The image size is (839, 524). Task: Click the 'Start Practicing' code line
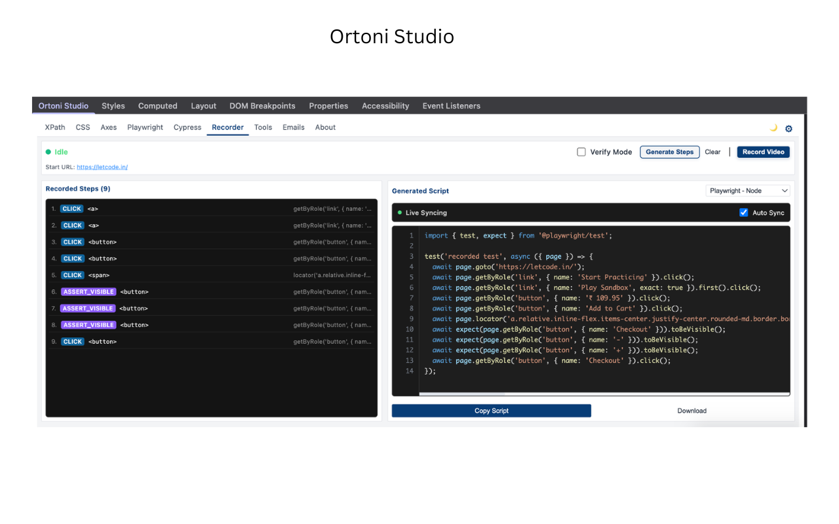[563, 277]
